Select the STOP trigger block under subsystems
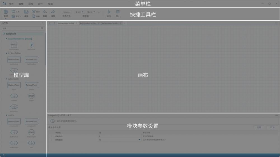280x157 pixels. pos(31,96)
